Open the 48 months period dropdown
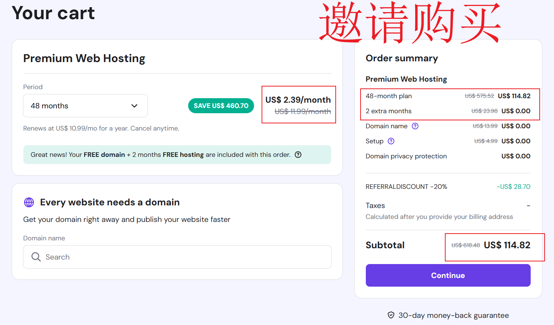Viewport: 554px width, 325px height. pyautogui.click(x=85, y=106)
